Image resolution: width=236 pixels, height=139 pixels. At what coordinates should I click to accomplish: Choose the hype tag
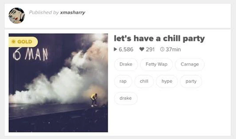coord(167,81)
